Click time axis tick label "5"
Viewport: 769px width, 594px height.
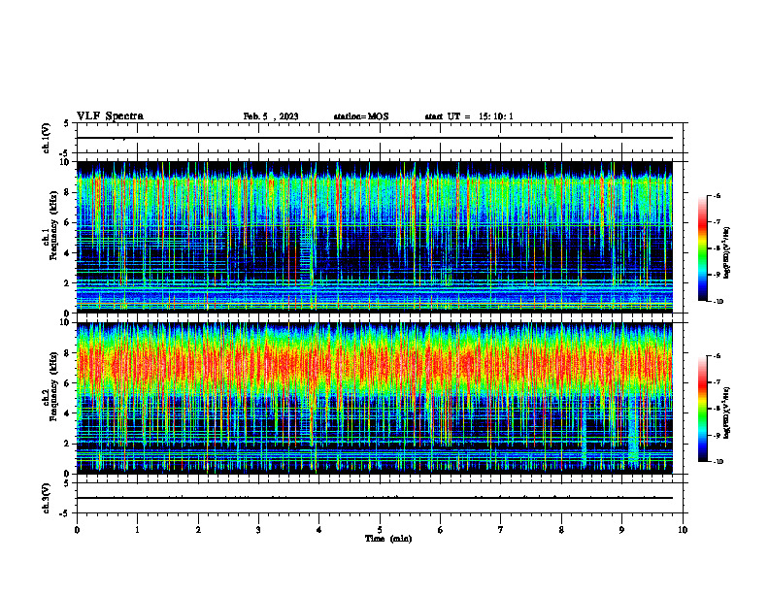pos(380,530)
